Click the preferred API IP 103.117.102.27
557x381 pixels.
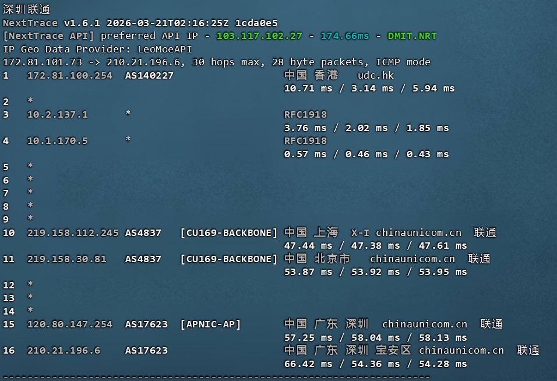pyautogui.click(x=259, y=36)
